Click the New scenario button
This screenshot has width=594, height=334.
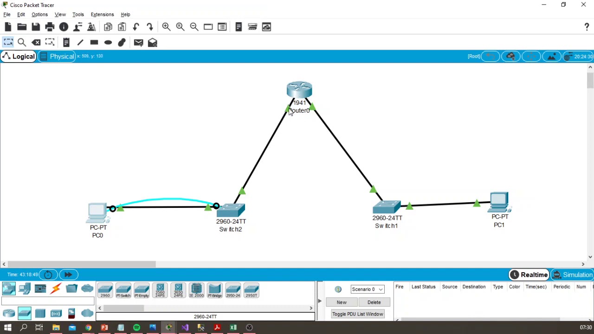(342, 302)
